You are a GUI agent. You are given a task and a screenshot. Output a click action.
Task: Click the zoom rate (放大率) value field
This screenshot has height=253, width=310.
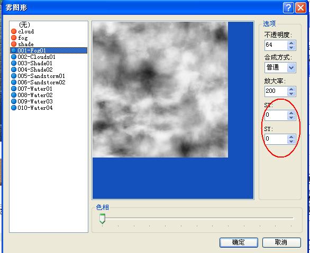tap(276, 91)
